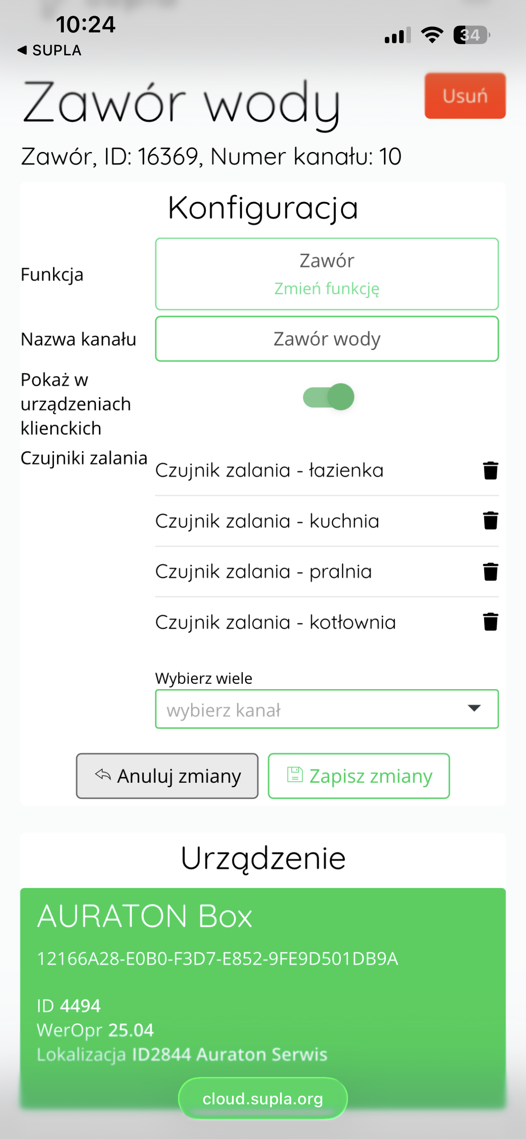The image size is (526, 1139).
Task: Tap the cloud.supla.org address bar
Action: coord(263,1099)
